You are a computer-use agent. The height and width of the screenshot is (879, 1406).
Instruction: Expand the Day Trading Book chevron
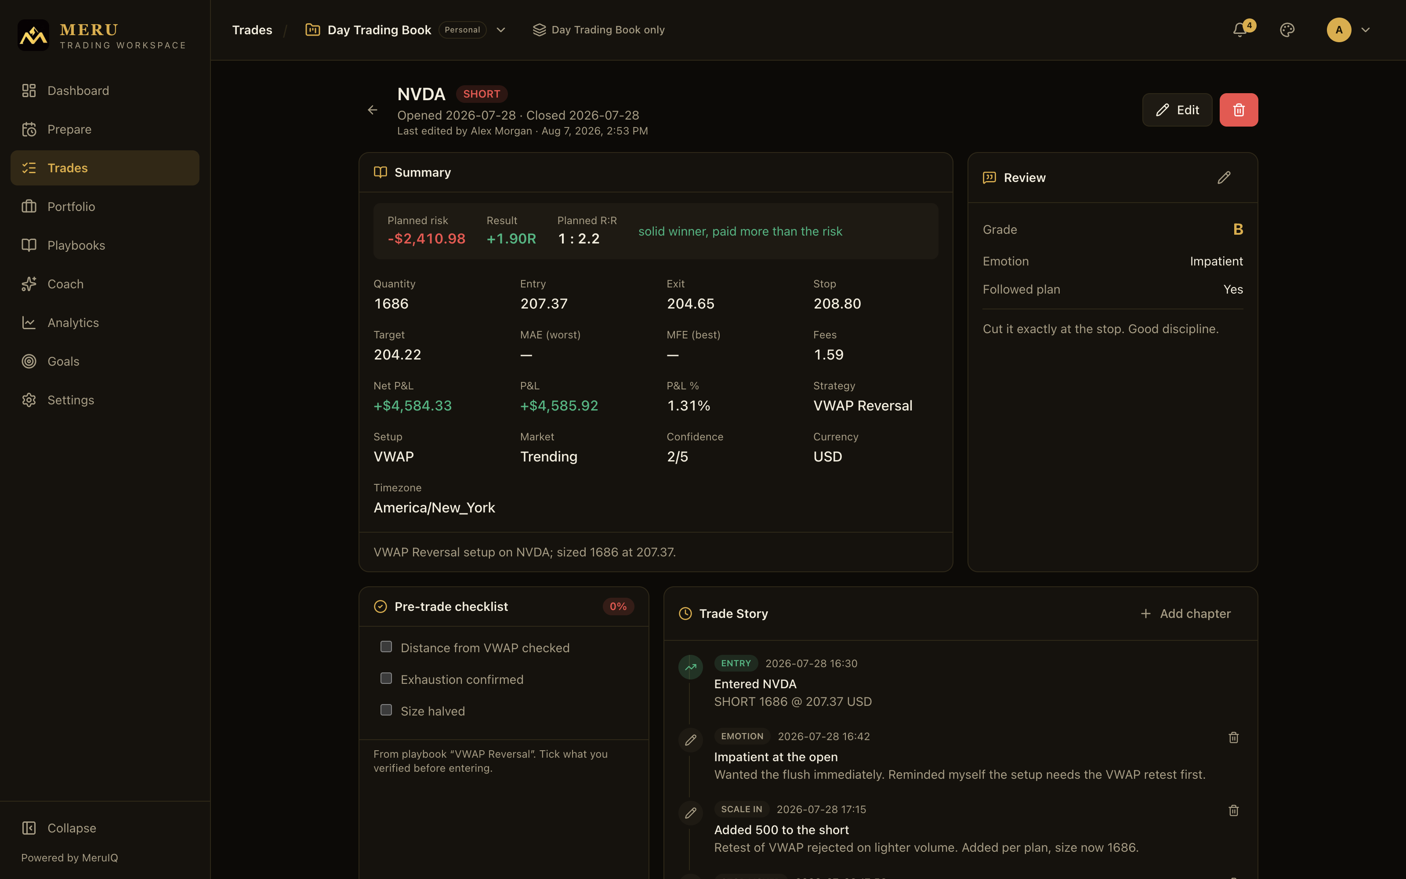(x=501, y=29)
